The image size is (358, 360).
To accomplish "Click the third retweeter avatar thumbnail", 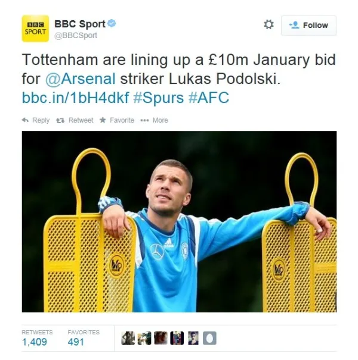I will (161, 338).
